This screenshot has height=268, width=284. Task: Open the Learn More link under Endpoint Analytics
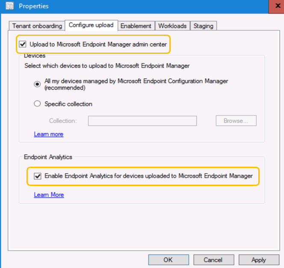coord(49,195)
